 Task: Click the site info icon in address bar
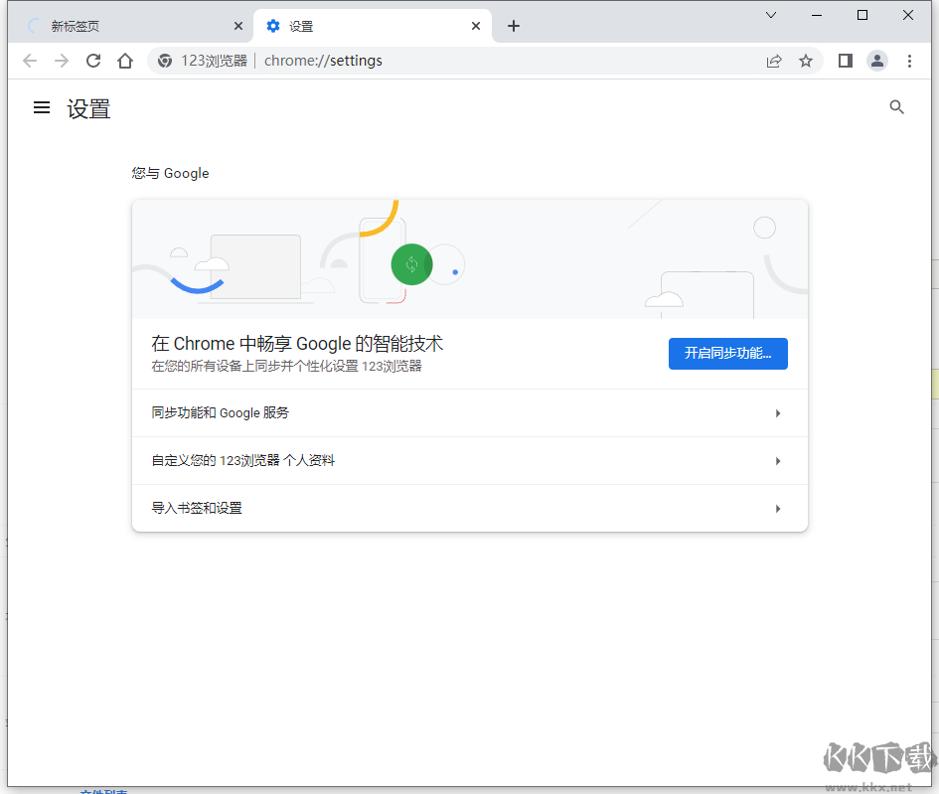[x=165, y=61]
